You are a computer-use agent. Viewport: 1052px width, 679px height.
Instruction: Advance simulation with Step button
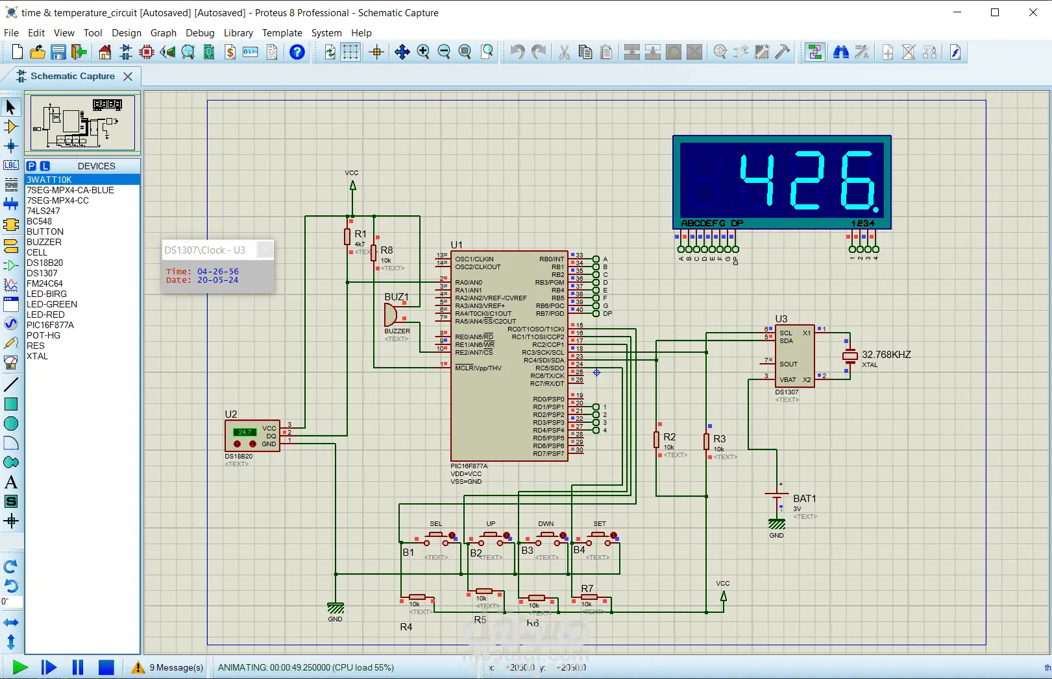click(49, 667)
